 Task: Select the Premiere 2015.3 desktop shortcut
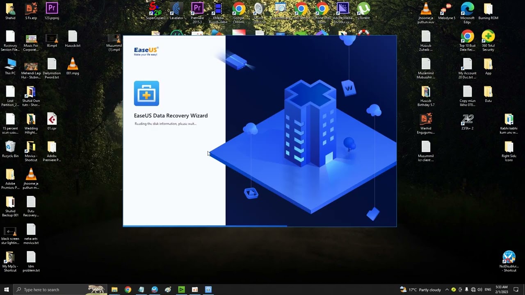click(x=197, y=13)
